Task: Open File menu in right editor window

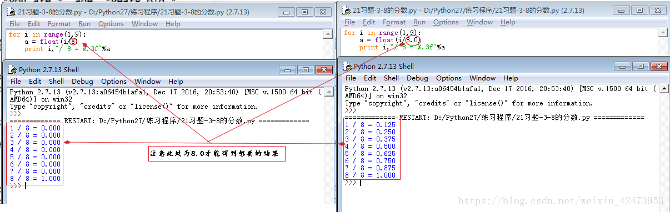Action: click(349, 22)
